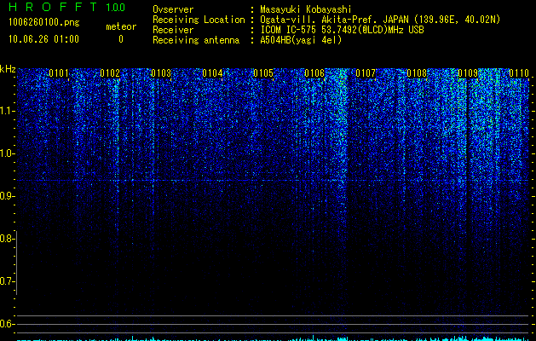The height and width of the screenshot is (341, 536).
Task: Click the 0.7 kHz axis label
Action: click(x=8, y=281)
